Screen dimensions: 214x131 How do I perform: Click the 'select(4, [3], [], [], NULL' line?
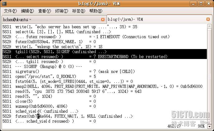[57, 32]
